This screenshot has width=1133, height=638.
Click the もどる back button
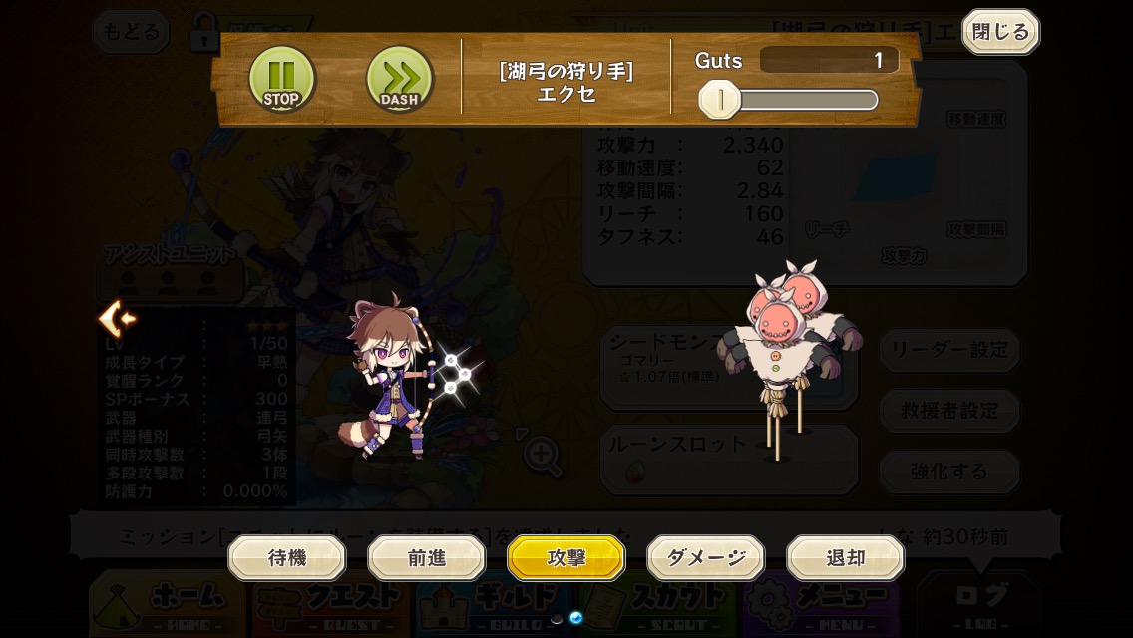[x=131, y=32]
